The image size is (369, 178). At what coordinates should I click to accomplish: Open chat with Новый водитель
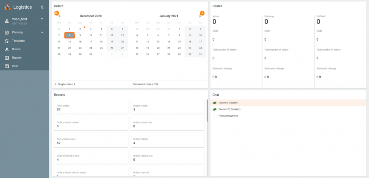pos(228,116)
